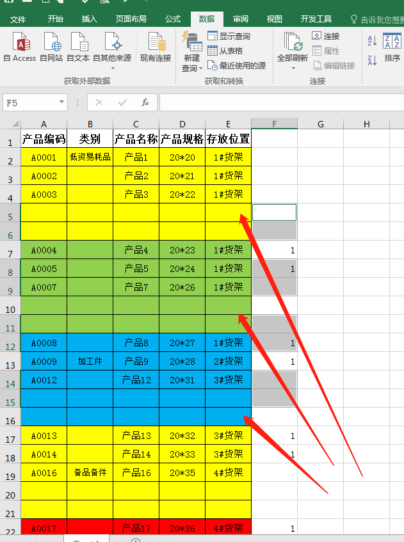Image resolution: width=404 pixels, height=542 pixels.
Task: Click the Insert Function fx icon
Action: point(145,102)
